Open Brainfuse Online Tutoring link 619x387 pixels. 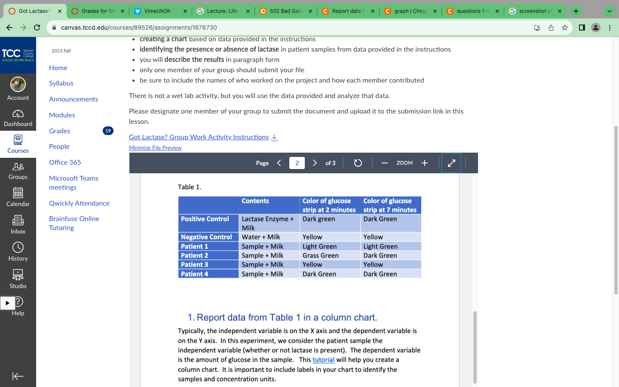pyautogui.click(x=74, y=223)
